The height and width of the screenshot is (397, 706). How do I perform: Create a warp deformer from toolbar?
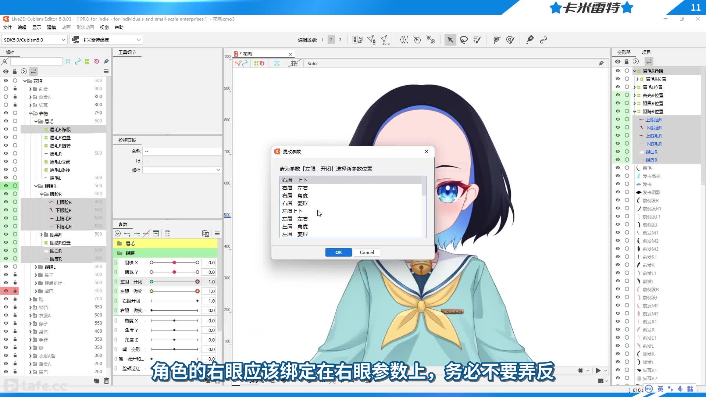click(404, 40)
